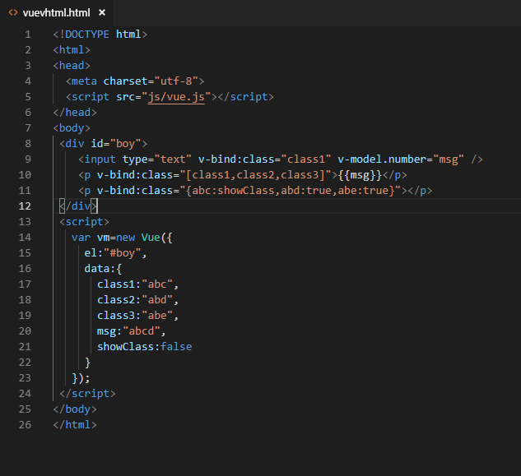Screen dimensions: 521x476
Task: Click the opening html tag on line 2
Action: tap(72, 50)
